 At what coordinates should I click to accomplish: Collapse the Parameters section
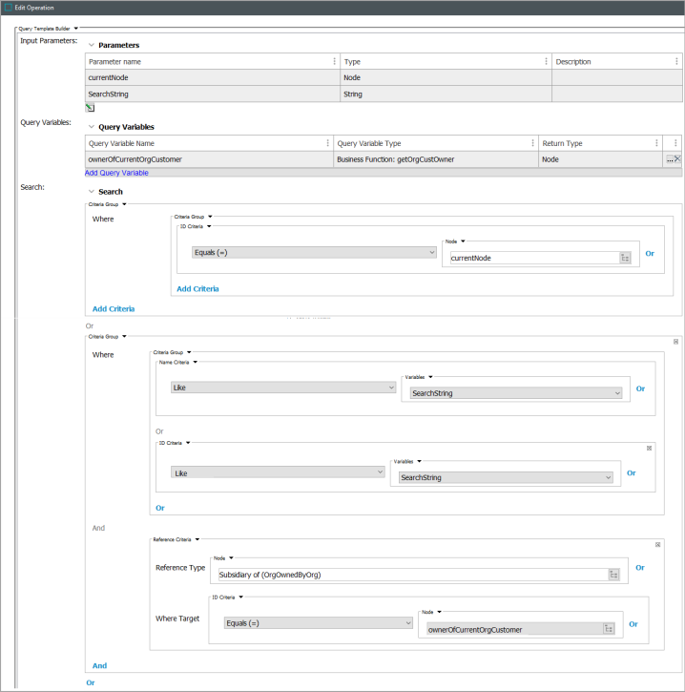point(92,45)
